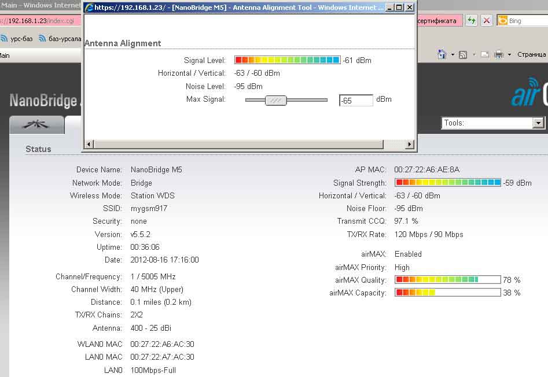This screenshot has height=377, width=548.
Task: Click the TX/RX Chains value 2X2
Action: (x=137, y=315)
